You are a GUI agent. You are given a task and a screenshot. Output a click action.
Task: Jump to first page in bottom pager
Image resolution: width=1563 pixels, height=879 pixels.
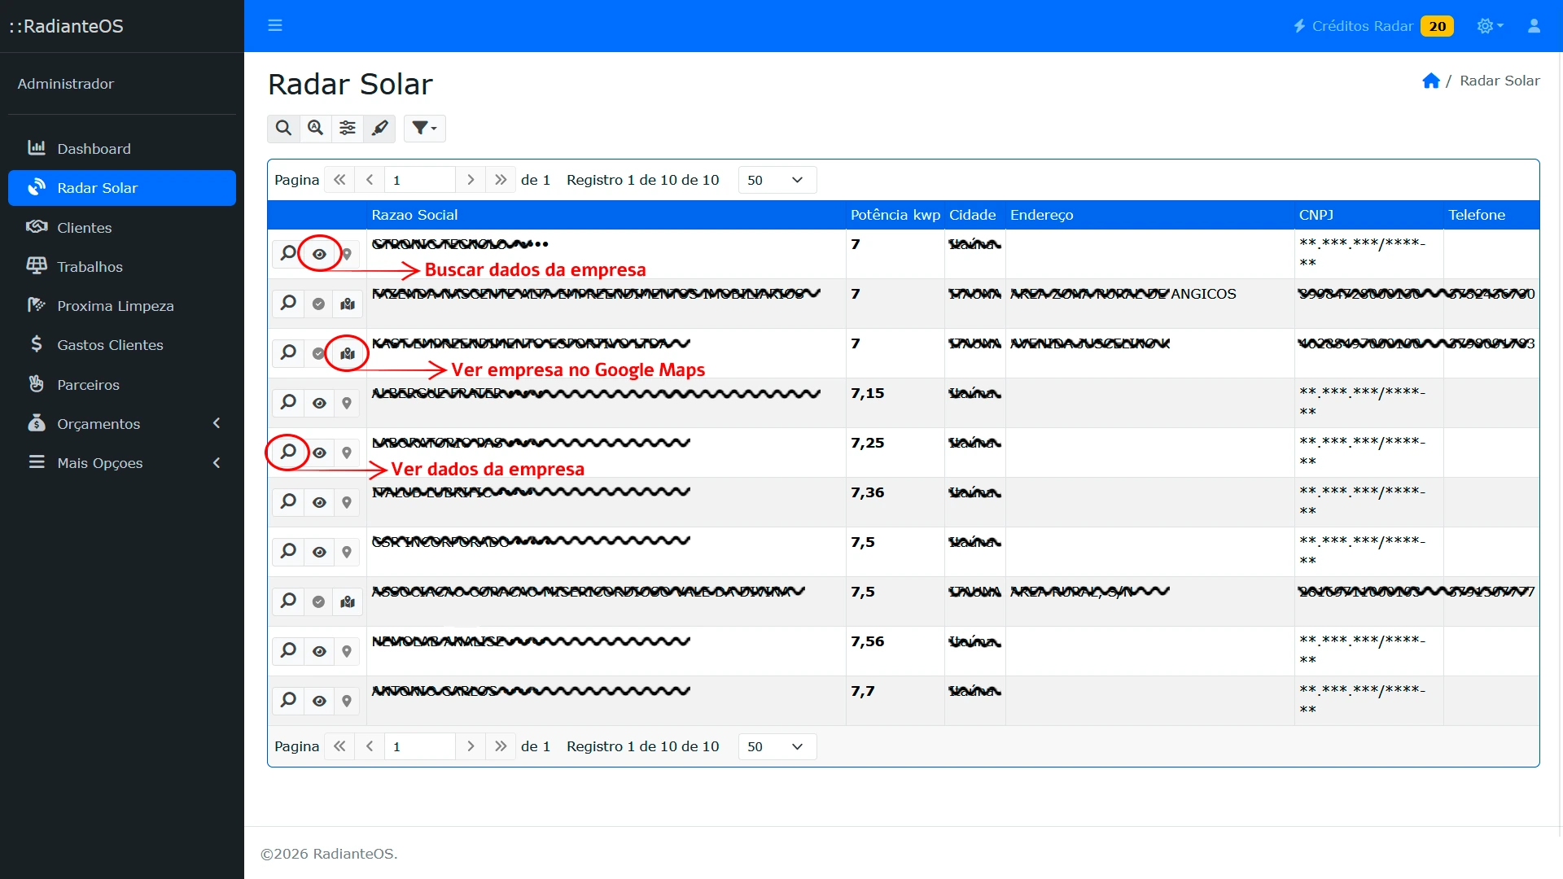pyautogui.click(x=339, y=746)
